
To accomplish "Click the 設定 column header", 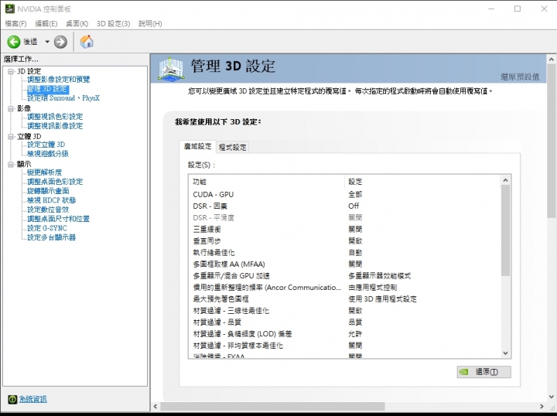I will [422, 182].
